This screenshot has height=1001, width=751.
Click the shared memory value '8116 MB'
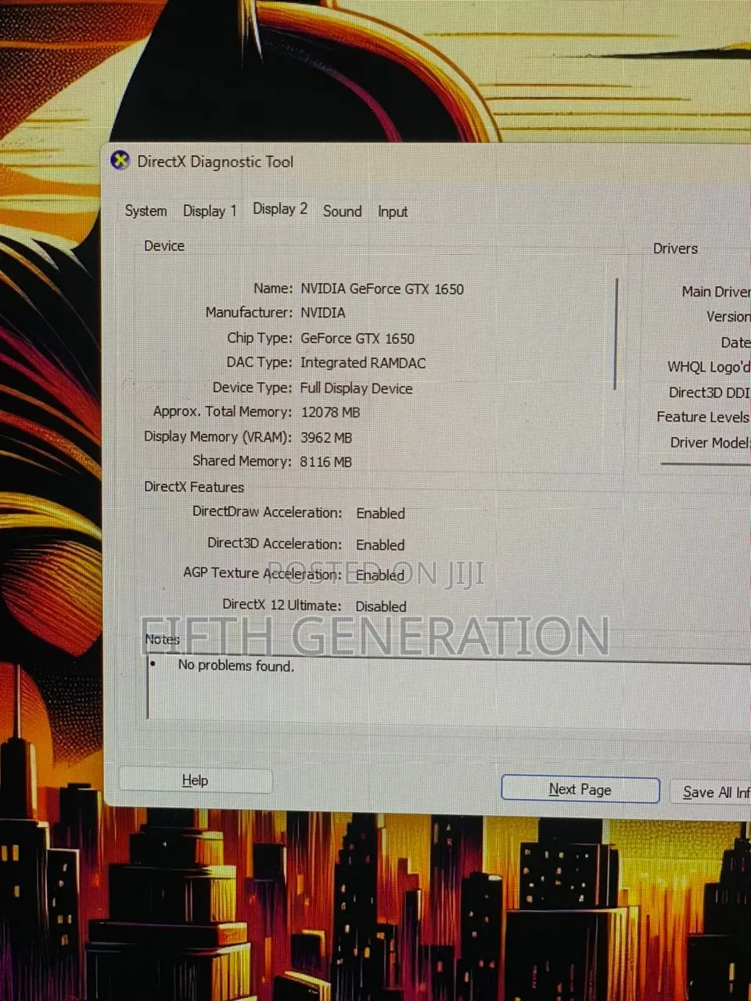tap(325, 462)
